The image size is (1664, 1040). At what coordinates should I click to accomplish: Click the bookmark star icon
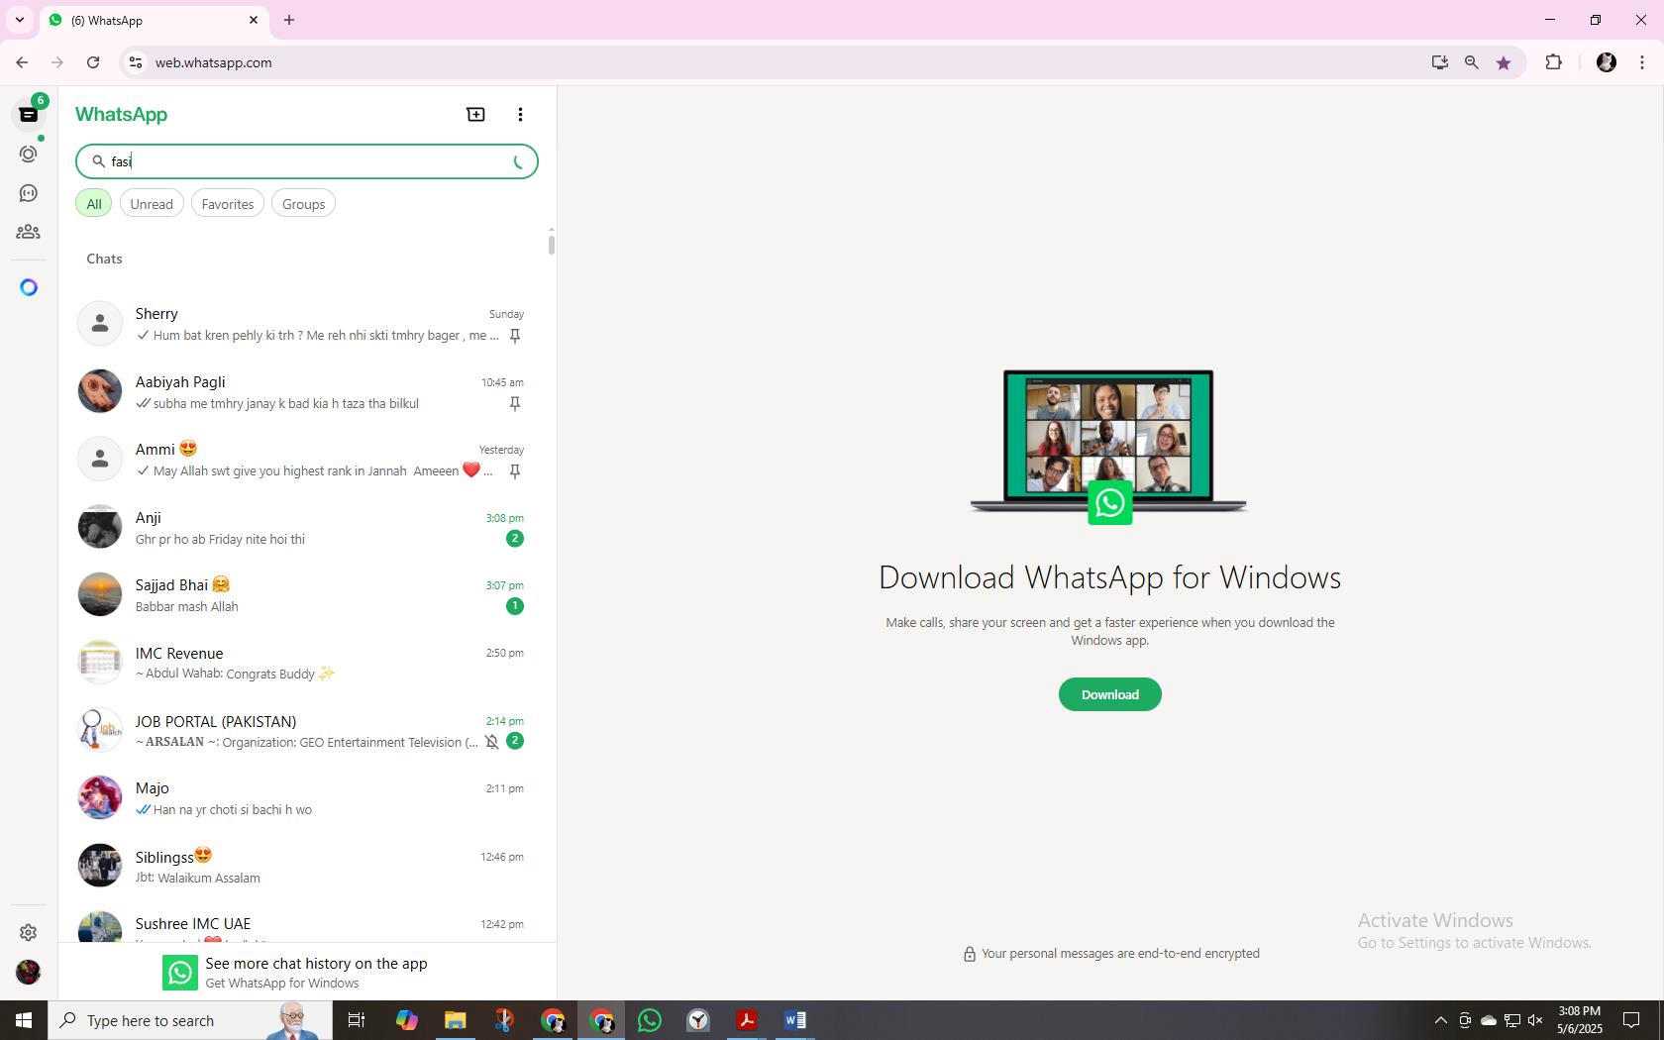coord(1504,62)
